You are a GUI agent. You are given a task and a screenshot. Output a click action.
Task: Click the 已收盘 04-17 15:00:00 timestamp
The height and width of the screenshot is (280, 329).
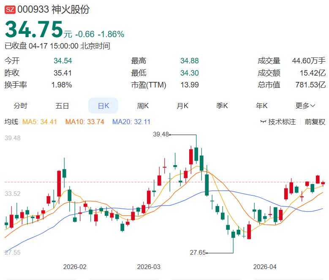point(57,46)
